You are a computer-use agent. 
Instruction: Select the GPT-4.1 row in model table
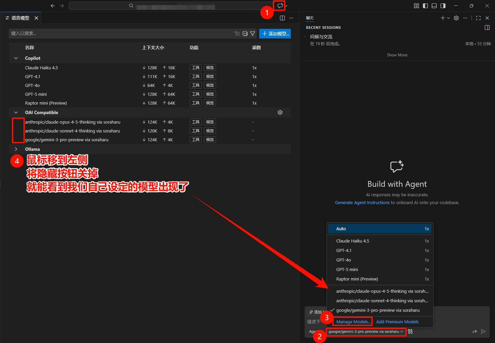[150, 76]
